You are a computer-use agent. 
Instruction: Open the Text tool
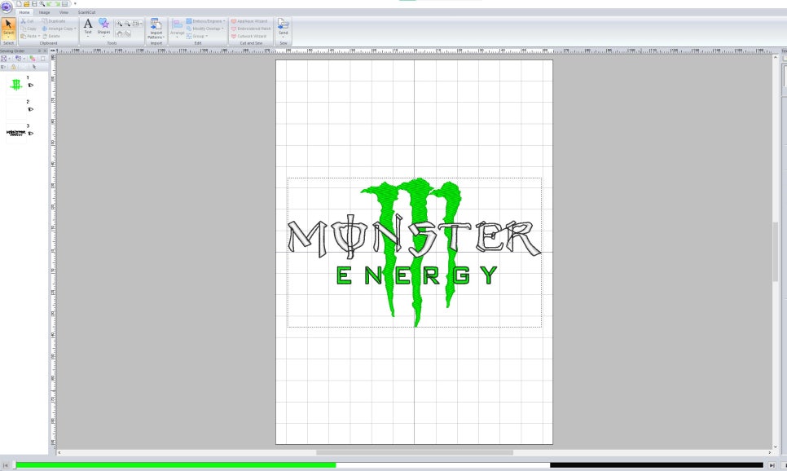(x=88, y=27)
